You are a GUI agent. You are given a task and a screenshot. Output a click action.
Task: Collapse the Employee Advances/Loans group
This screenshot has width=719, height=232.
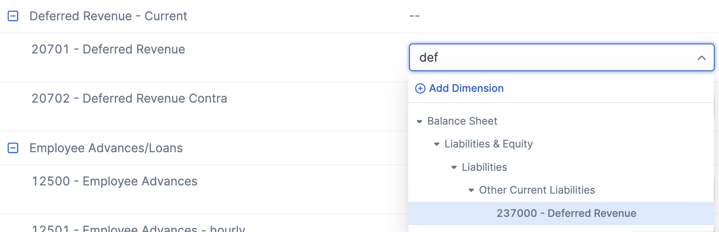[x=13, y=148]
